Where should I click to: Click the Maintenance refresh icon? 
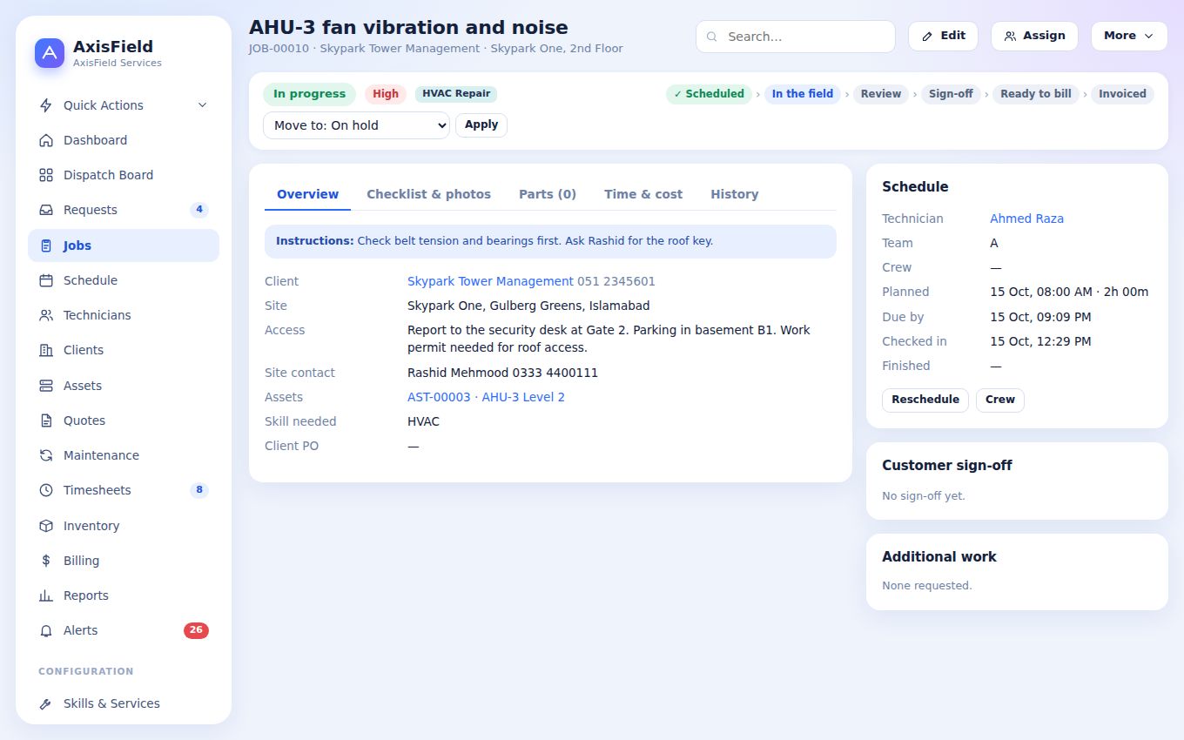pyautogui.click(x=46, y=455)
